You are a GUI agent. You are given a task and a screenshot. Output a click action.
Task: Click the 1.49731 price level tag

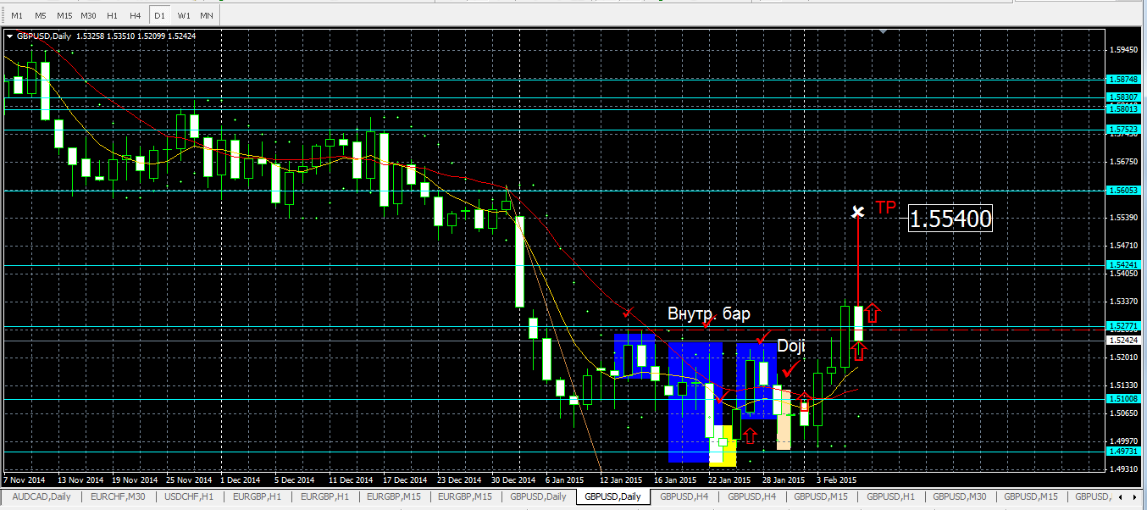pos(1124,452)
